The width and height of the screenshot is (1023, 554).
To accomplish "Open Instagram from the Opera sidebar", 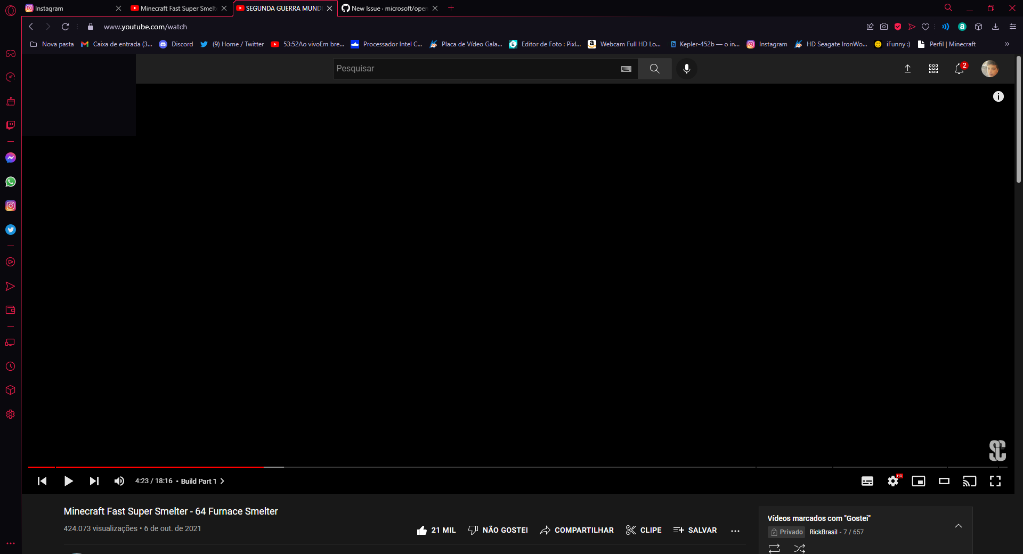I will (x=10, y=206).
